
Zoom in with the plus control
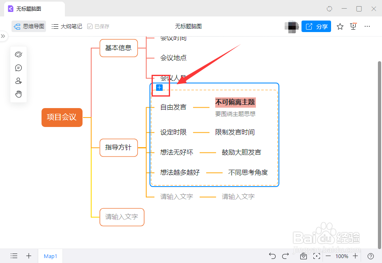pyautogui.click(x=356, y=256)
